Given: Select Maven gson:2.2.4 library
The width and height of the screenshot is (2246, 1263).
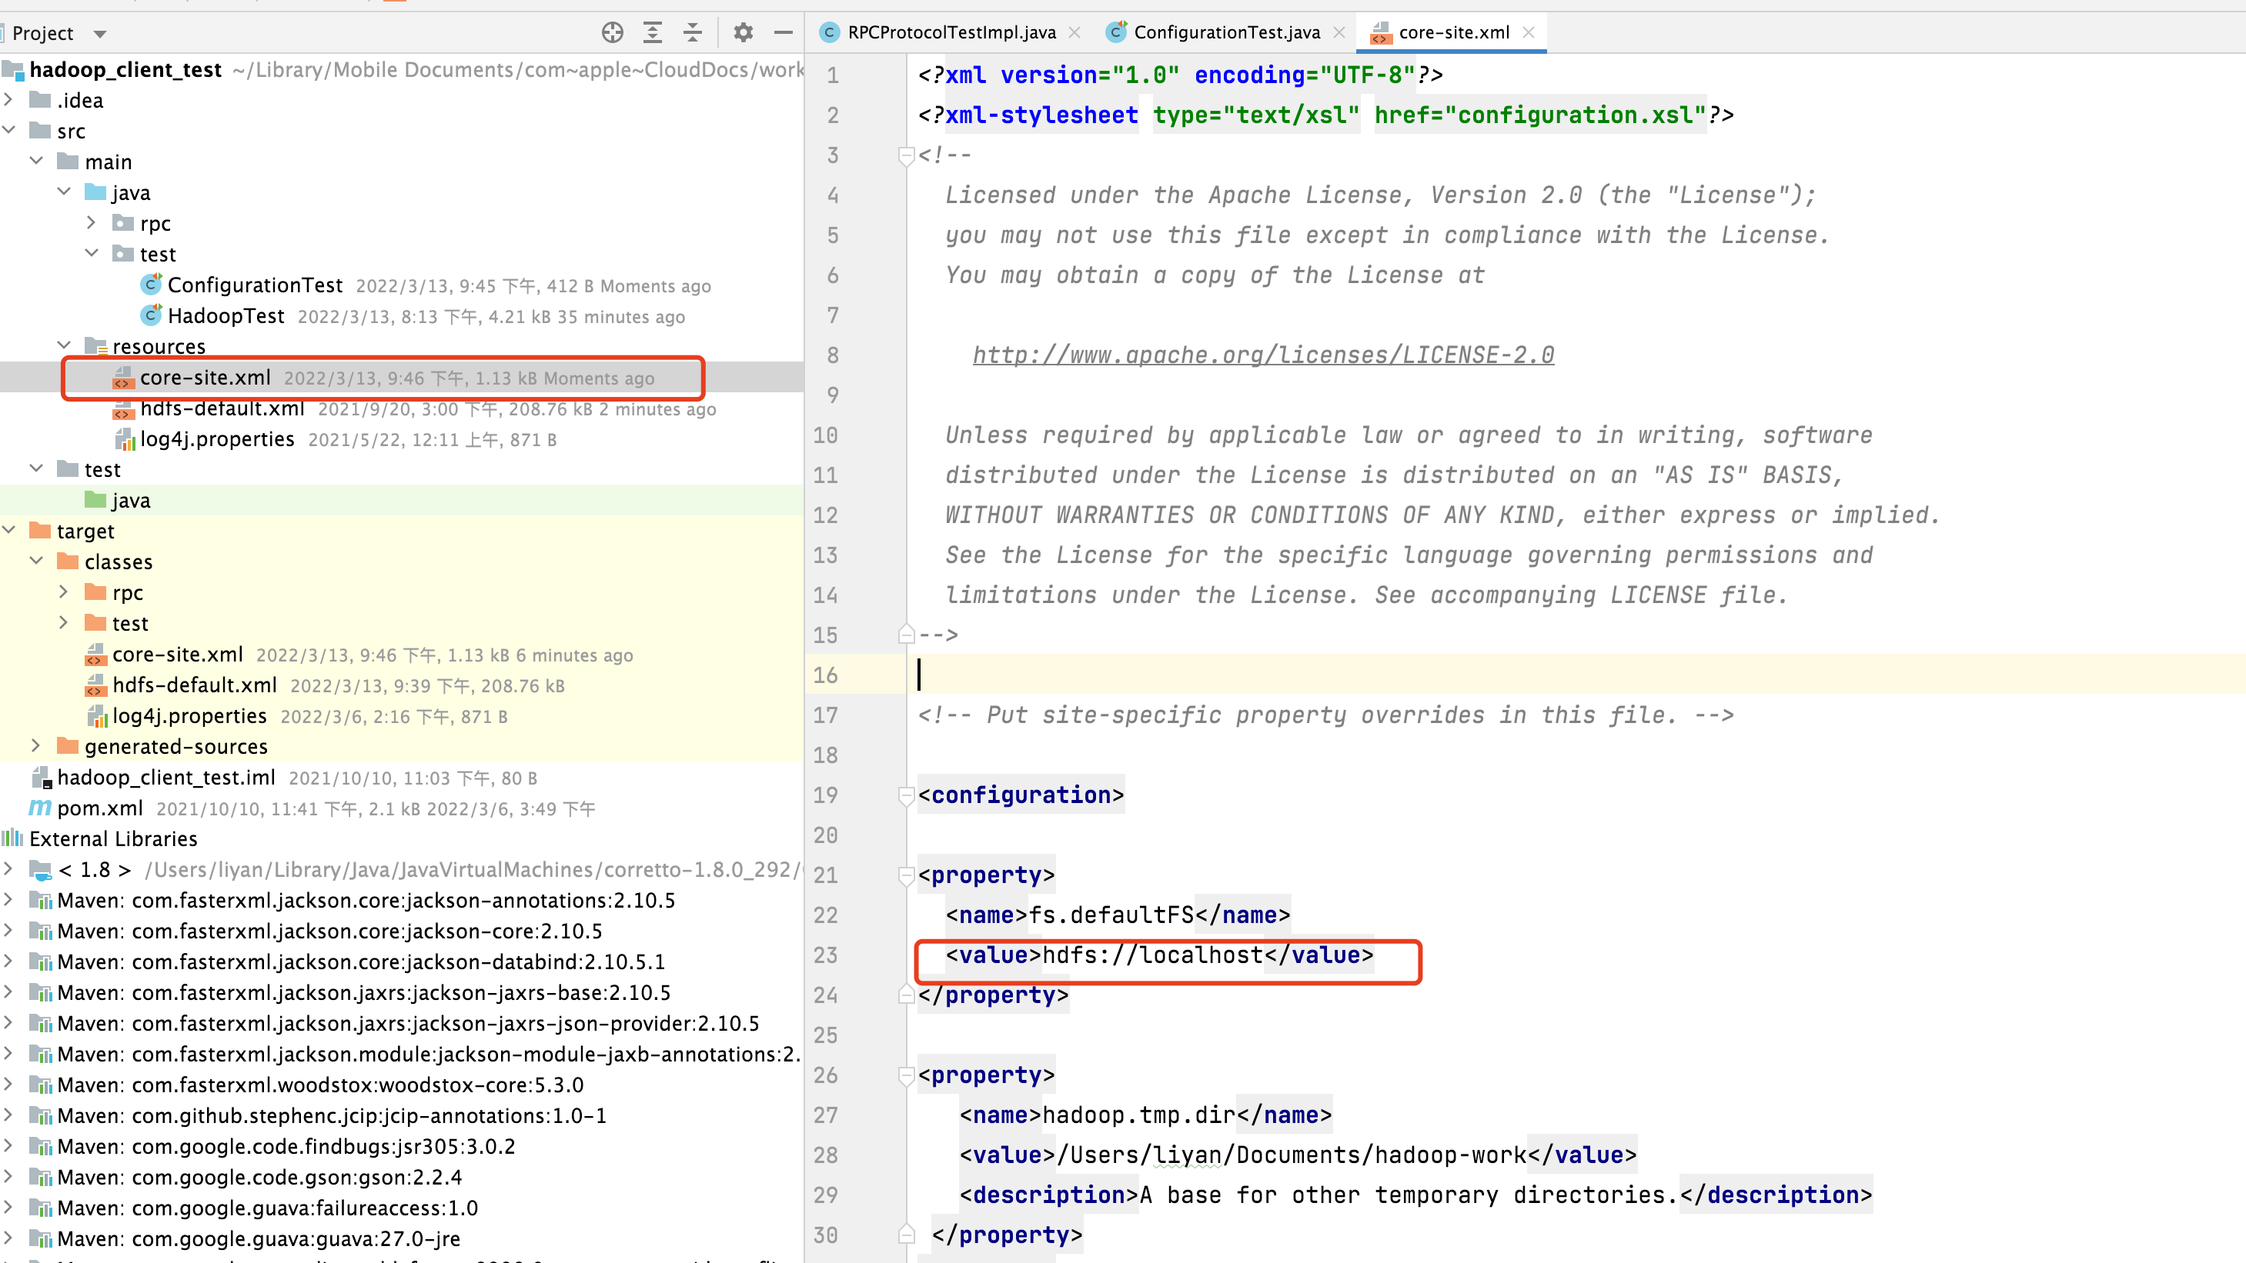Looking at the screenshot, I should [x=260, y=1177].
